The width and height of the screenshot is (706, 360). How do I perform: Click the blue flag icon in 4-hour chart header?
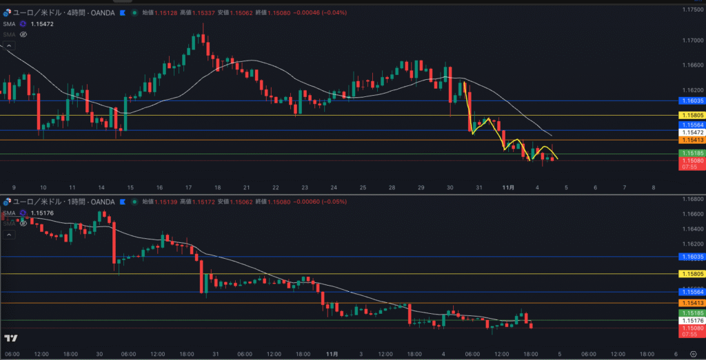[122, 12]
